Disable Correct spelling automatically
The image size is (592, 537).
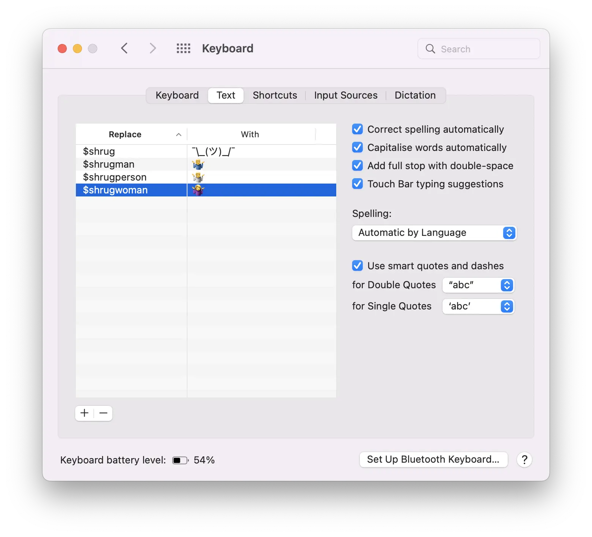click(x=357, y=129)
